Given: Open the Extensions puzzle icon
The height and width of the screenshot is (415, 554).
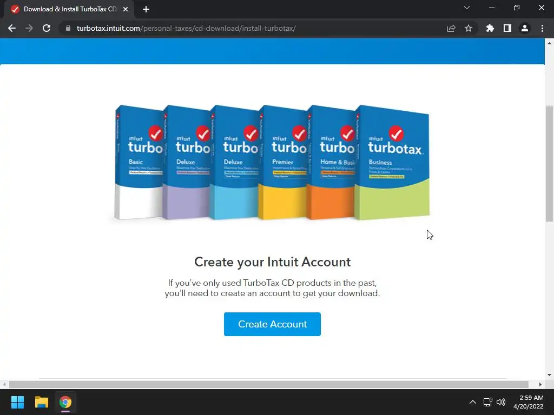Looking at the screenshot, I should [x=490, y=28].
